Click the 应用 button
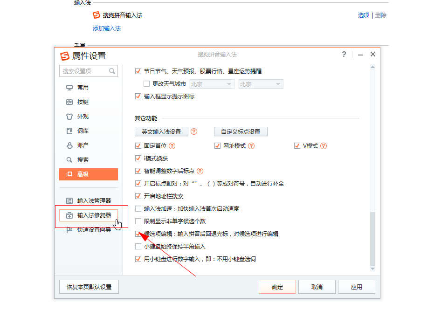This screenshot has width=441, height=331. click(356, 287)
